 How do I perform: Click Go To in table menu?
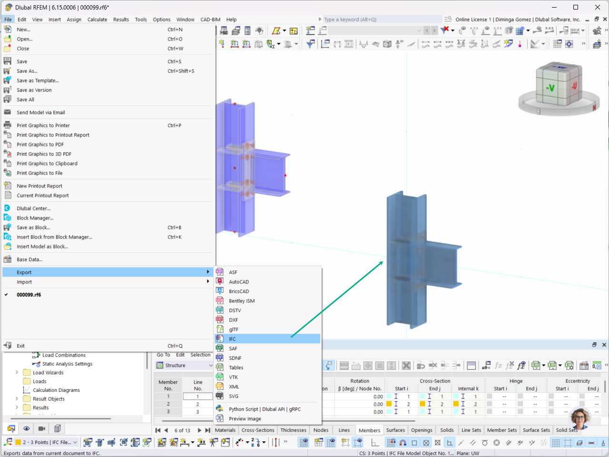(x=163, y=355)
